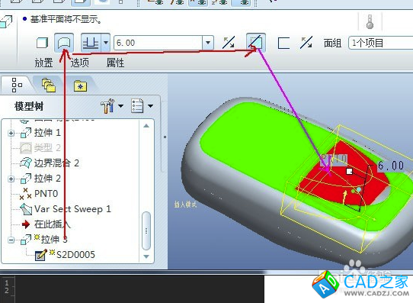Click the 6.00 depth value field

click(158, 43)
